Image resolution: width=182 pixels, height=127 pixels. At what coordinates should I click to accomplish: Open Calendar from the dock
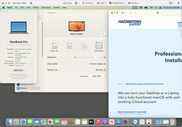click(64, 122)
